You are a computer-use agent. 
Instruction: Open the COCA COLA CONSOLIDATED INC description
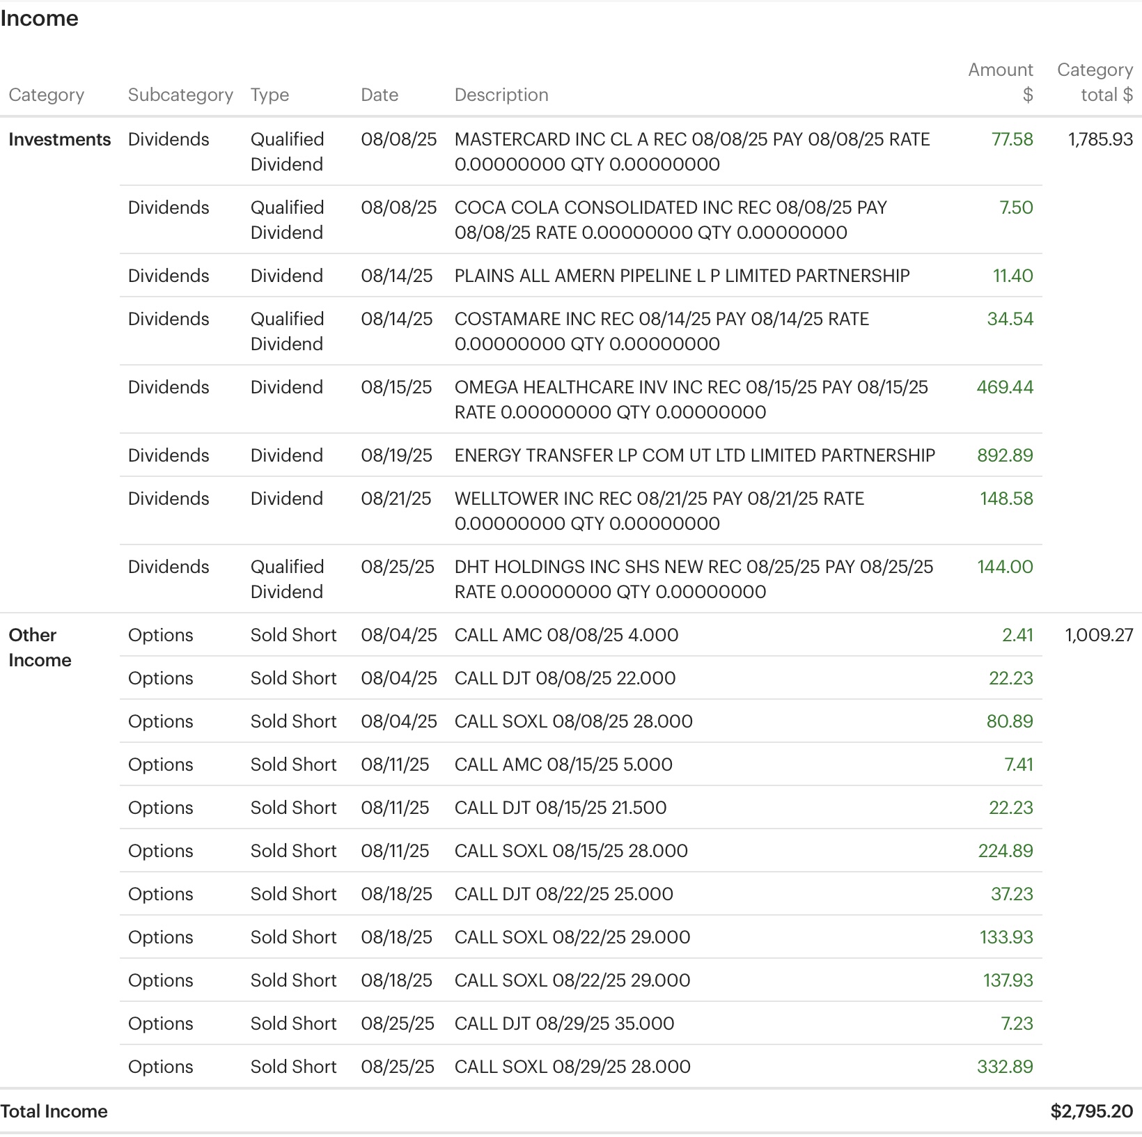[x=671, y=220]
